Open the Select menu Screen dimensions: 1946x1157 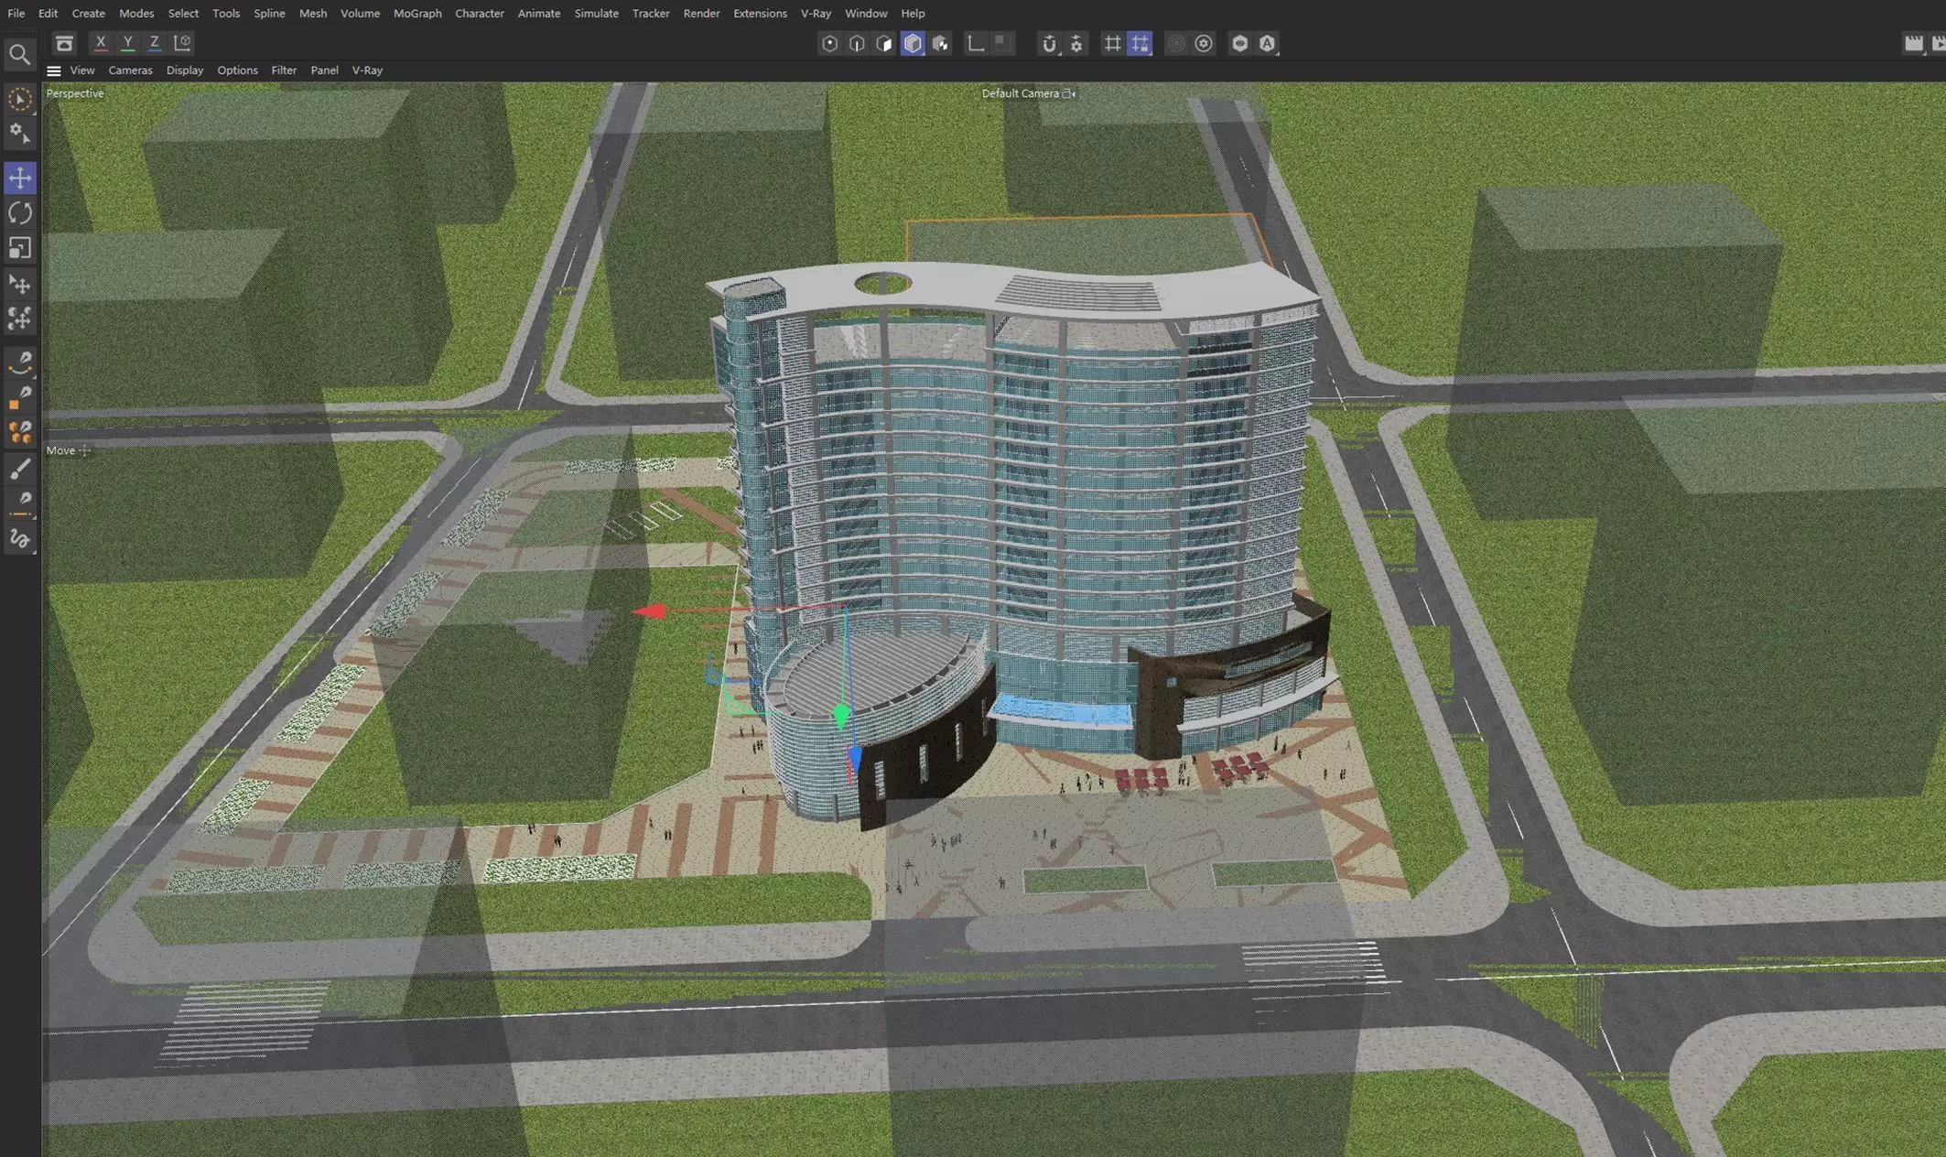(x=183, y=13)
